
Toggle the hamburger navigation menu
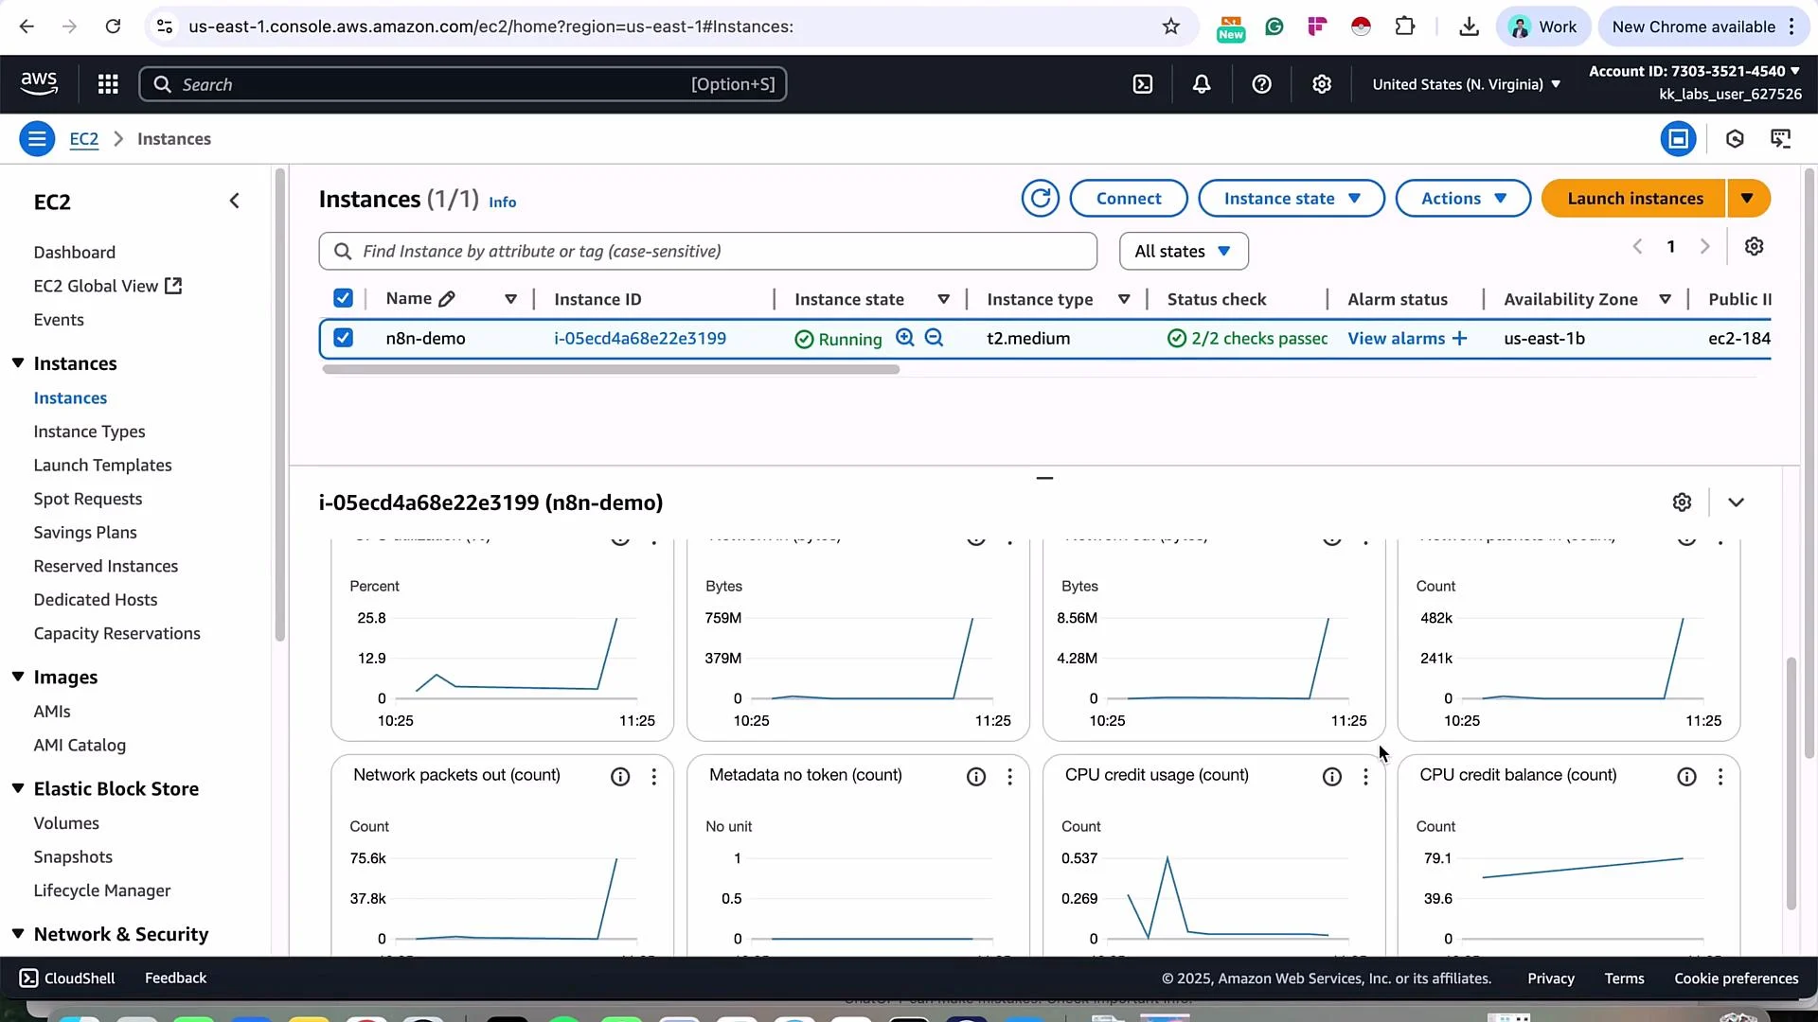pos(37,139)
